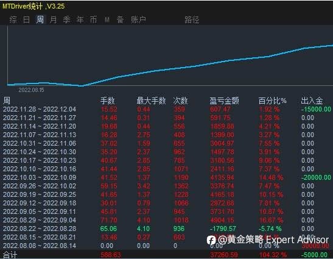Click the -15000.00 withdrawal value
The width and height of the screenshot is (333, 259).
tap(316, 109)
